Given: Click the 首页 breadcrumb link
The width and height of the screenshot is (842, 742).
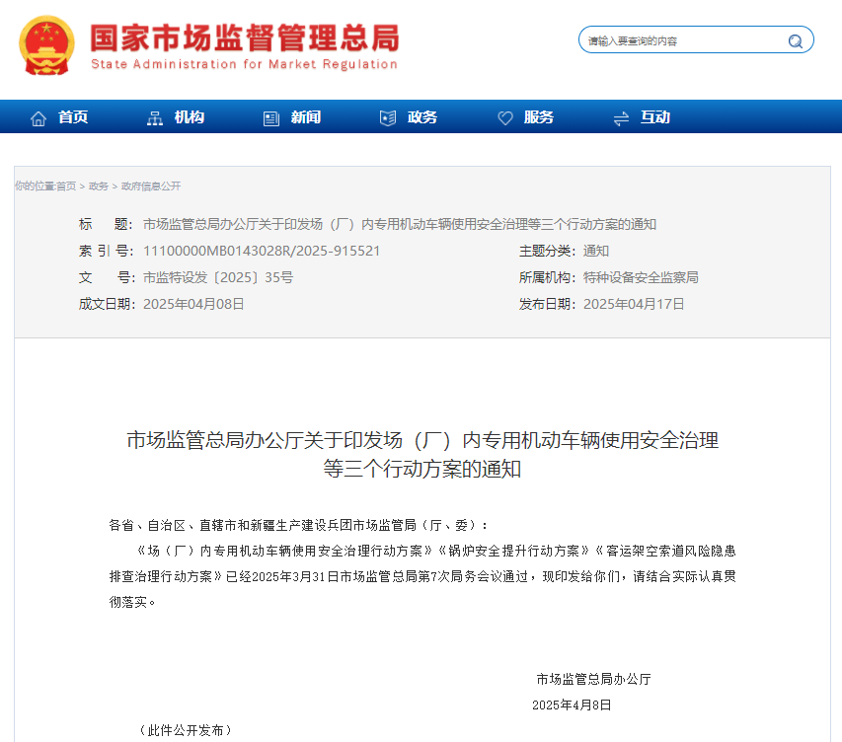Looking at the screenshot, I should click(67, 185).
